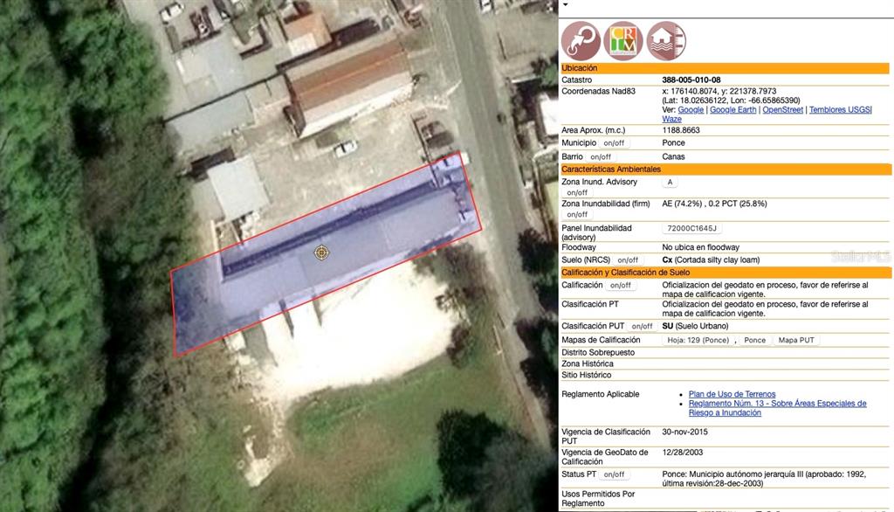Click the zoom-to-parcel arrow icon
The height and width of the screenshot is (512, 894).
point(581,40)
